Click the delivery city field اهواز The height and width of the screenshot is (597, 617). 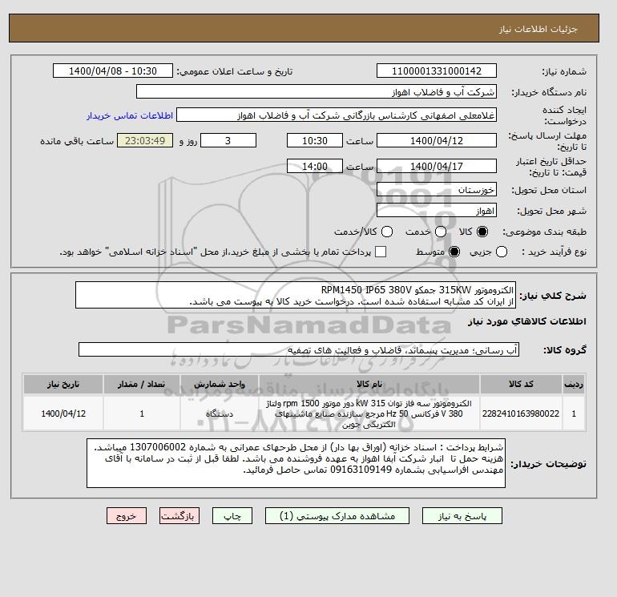(437, 211)
